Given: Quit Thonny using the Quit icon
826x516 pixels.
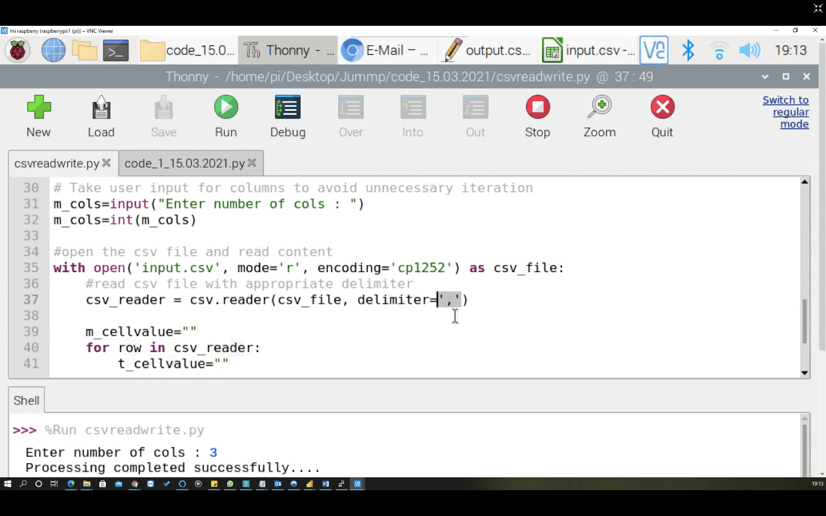Looking at the screenshot, I should pyautogui.click(x=662, y=116).
